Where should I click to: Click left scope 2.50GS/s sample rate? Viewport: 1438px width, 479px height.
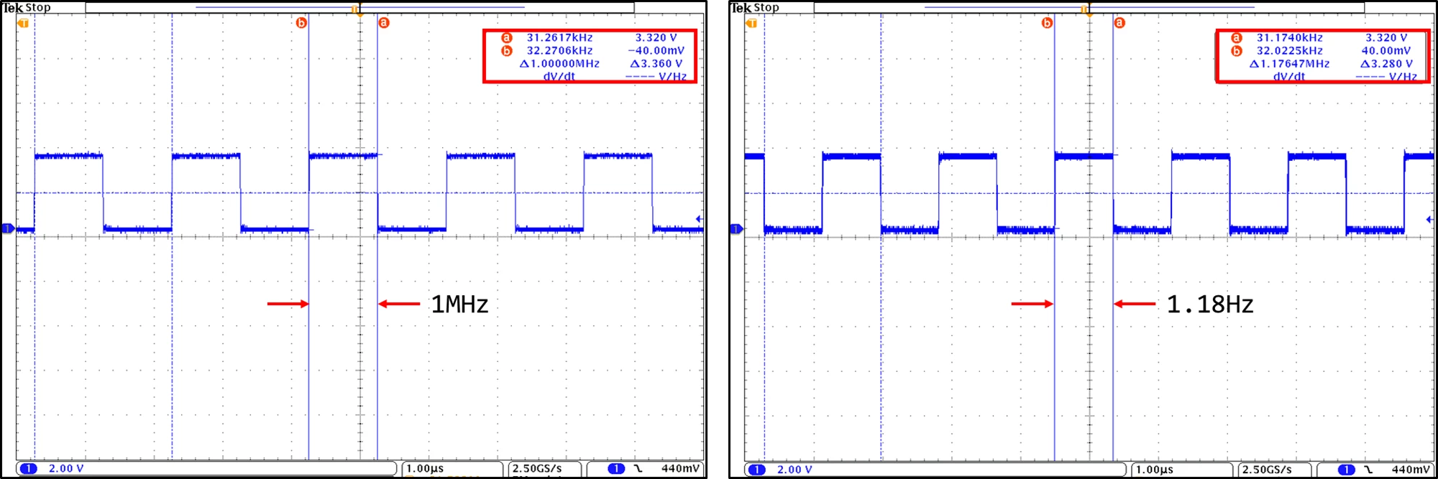[537, 468]
